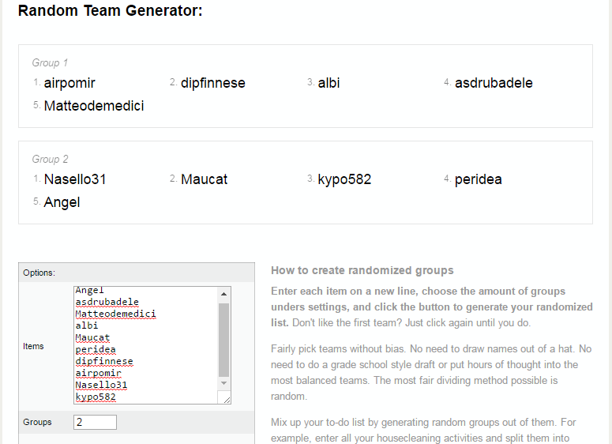Place cursor on 'Matteodemedici' line in Items box
612x444 pixels.
[x=115, y=314]
